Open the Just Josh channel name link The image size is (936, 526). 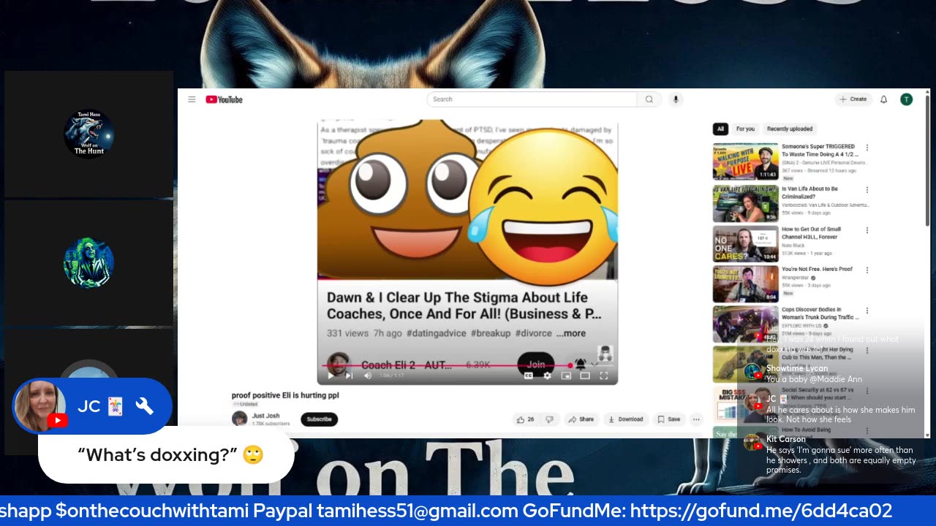pyautogui.click(x=266, y=416)
